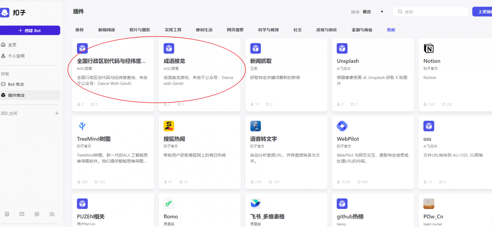Screen dimensions: 492x227
Task: Select the 最新 category tab
Action: pyautogui.click(x=391, y=30)
